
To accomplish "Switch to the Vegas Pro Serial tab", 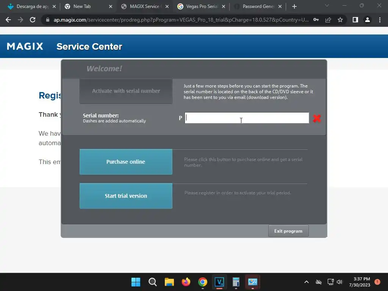I will (x=202, y=6).
